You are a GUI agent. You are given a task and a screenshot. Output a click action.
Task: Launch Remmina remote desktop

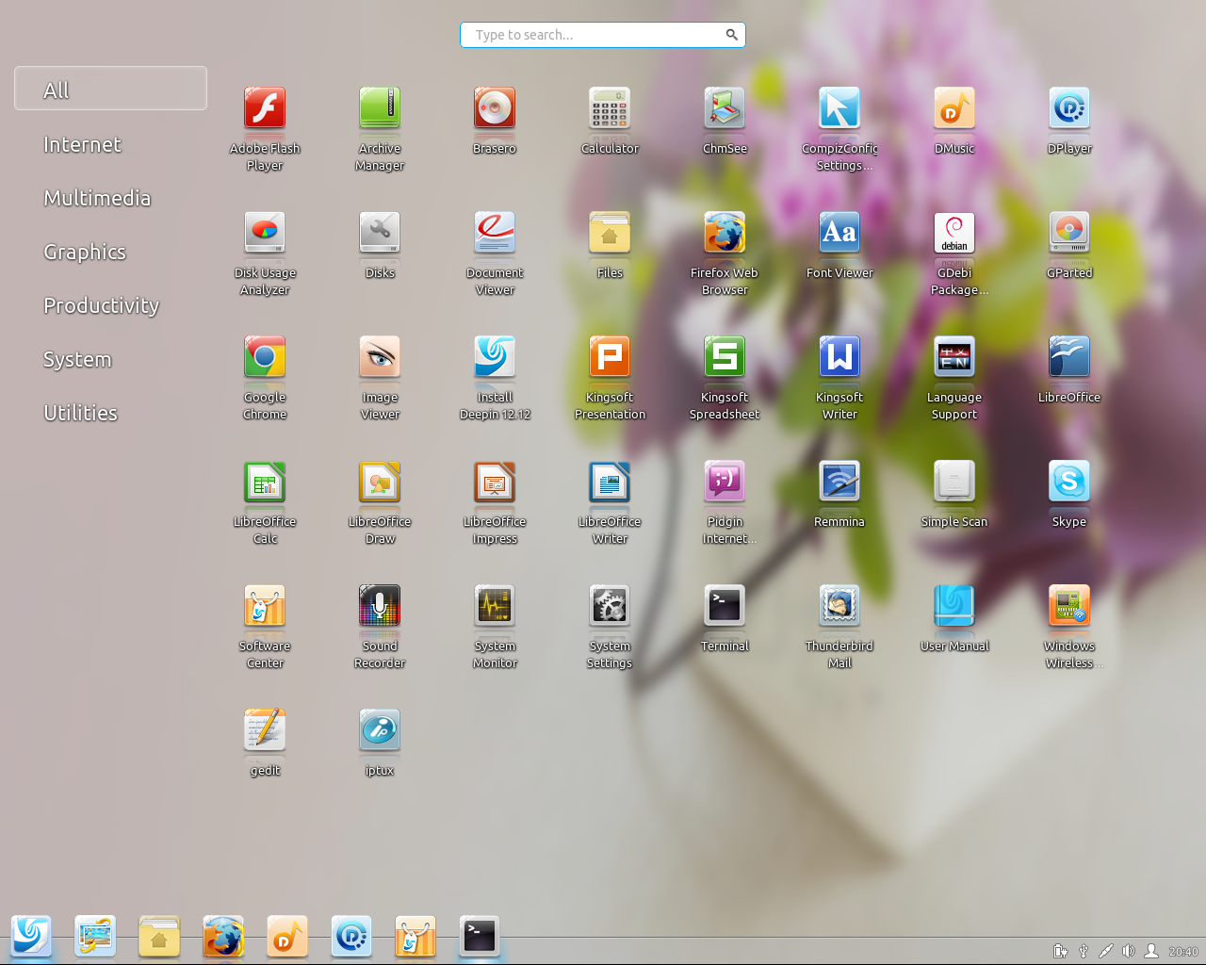click(839, 481)
